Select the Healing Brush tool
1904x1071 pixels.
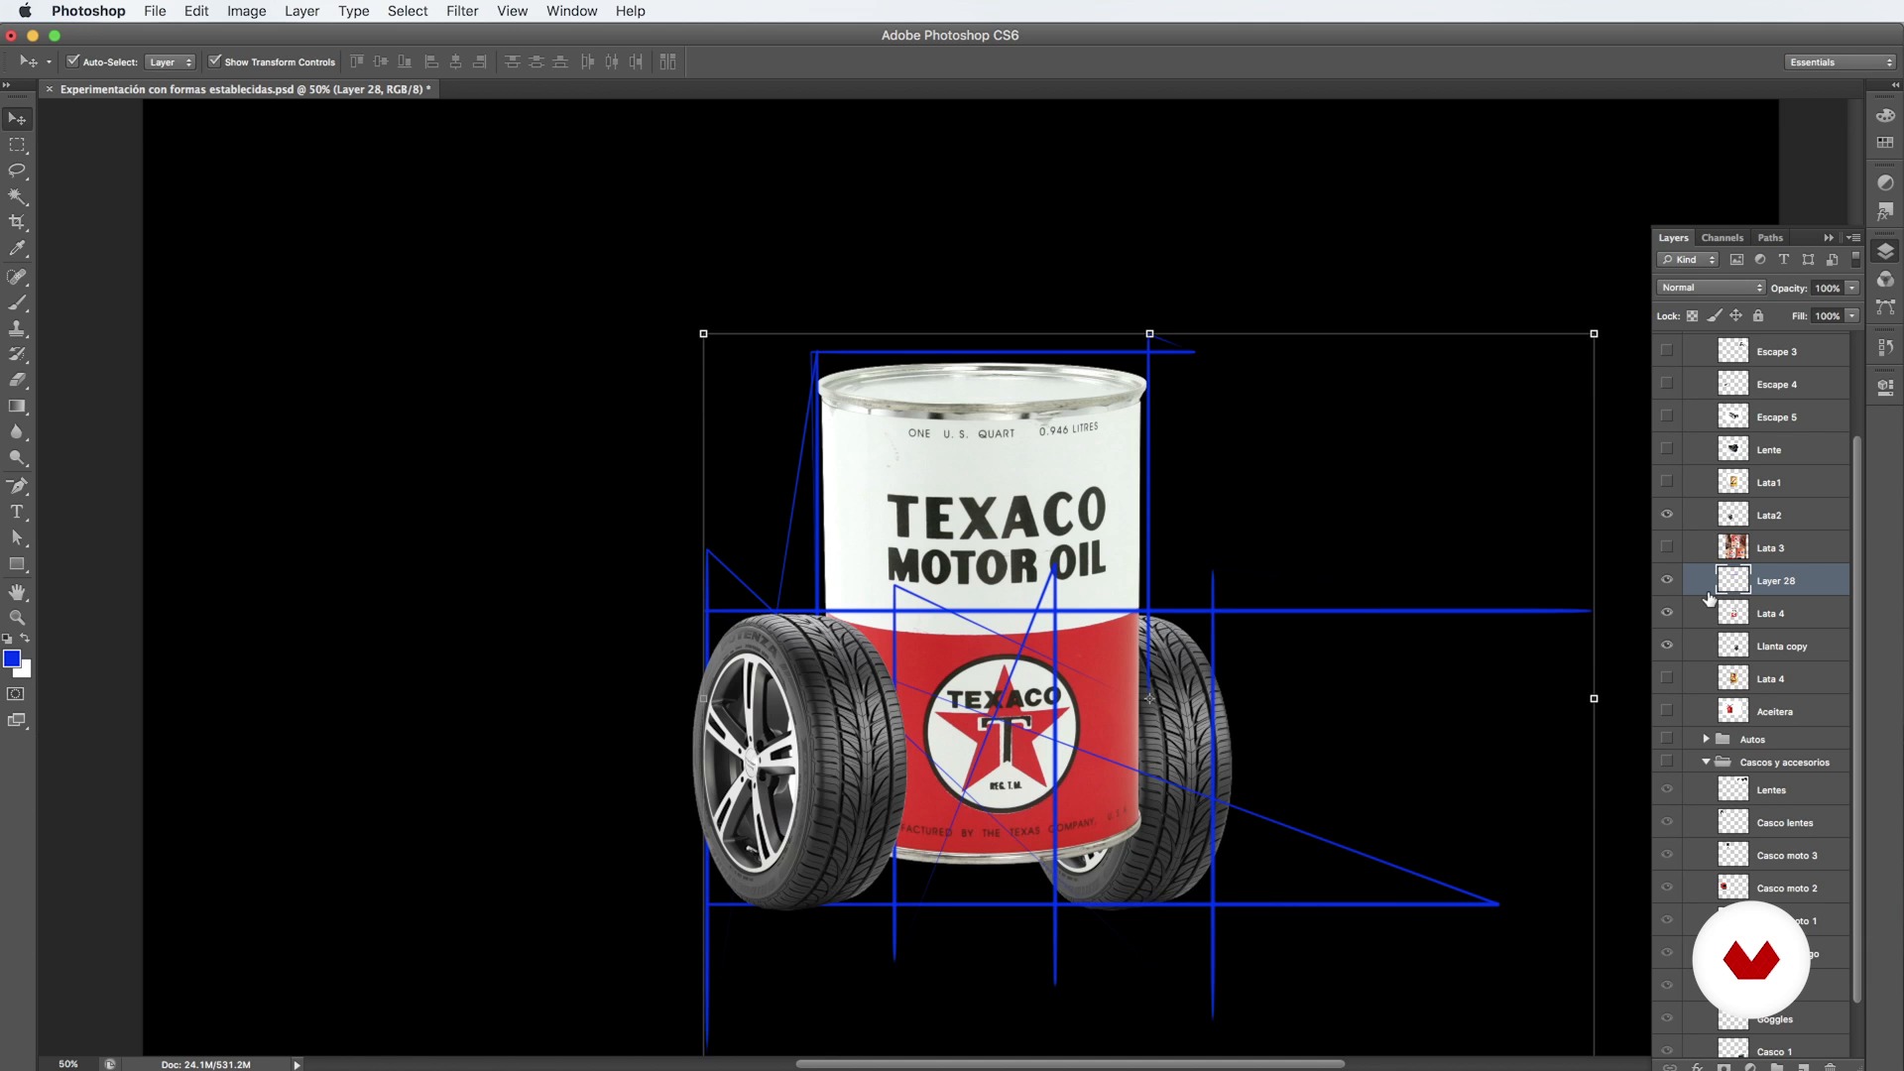(x=17, y=277)
